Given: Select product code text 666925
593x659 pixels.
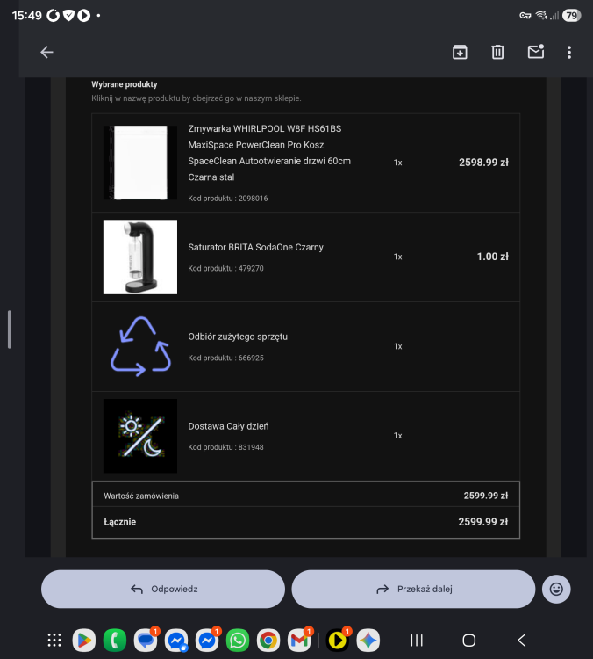Looking at the screenshot, I should click(x=251, y=358).
